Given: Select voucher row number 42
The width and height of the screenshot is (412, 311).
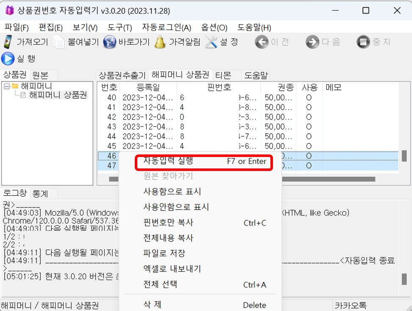Looking at the screenshot, I should click(x=248, y=117).
